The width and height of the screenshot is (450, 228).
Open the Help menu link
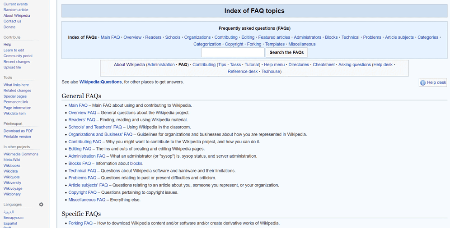point(274,64)
